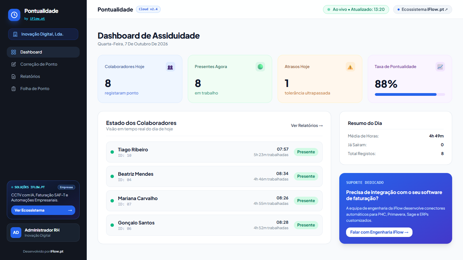Click the AD avatar for Administrador RH
This screenshot has height=260, width=463.
pos(16,233)
